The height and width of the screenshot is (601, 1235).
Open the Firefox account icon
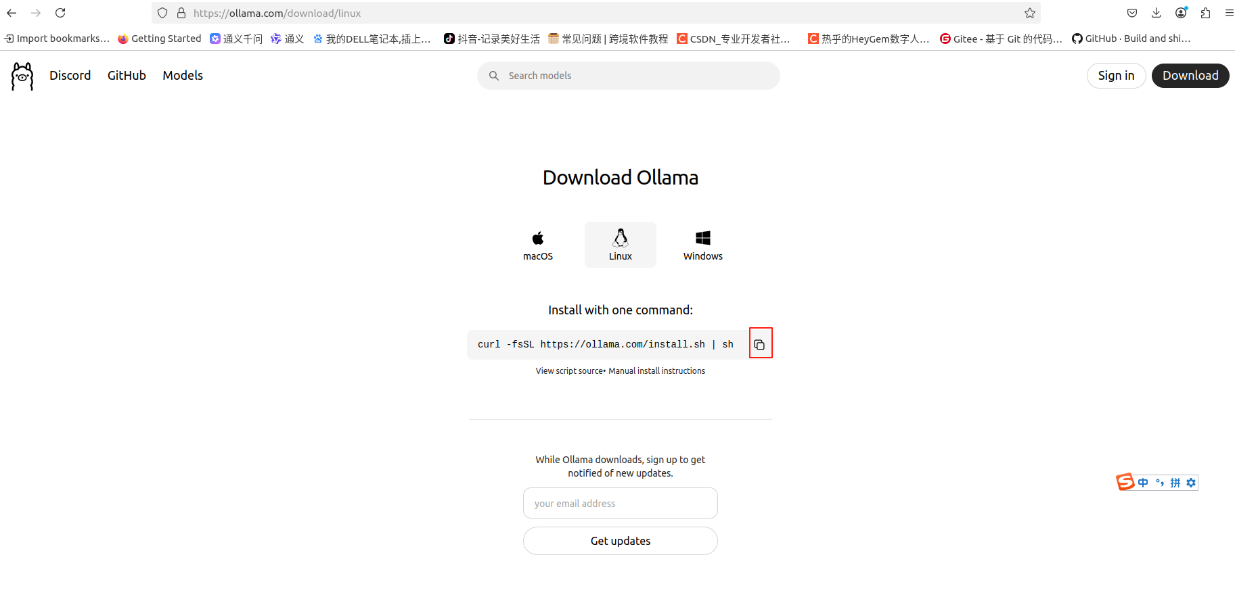tap(1182, 13)
